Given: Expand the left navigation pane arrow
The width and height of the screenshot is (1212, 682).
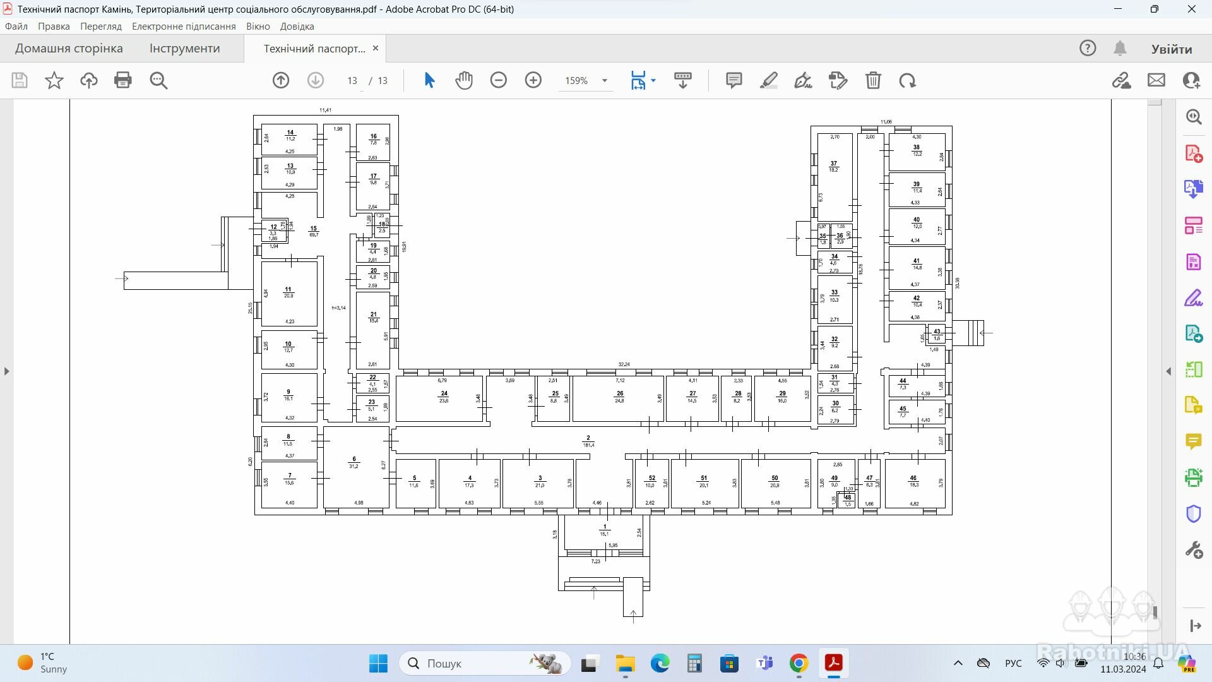Looking at the screenshot, I should tap(7, 371).
